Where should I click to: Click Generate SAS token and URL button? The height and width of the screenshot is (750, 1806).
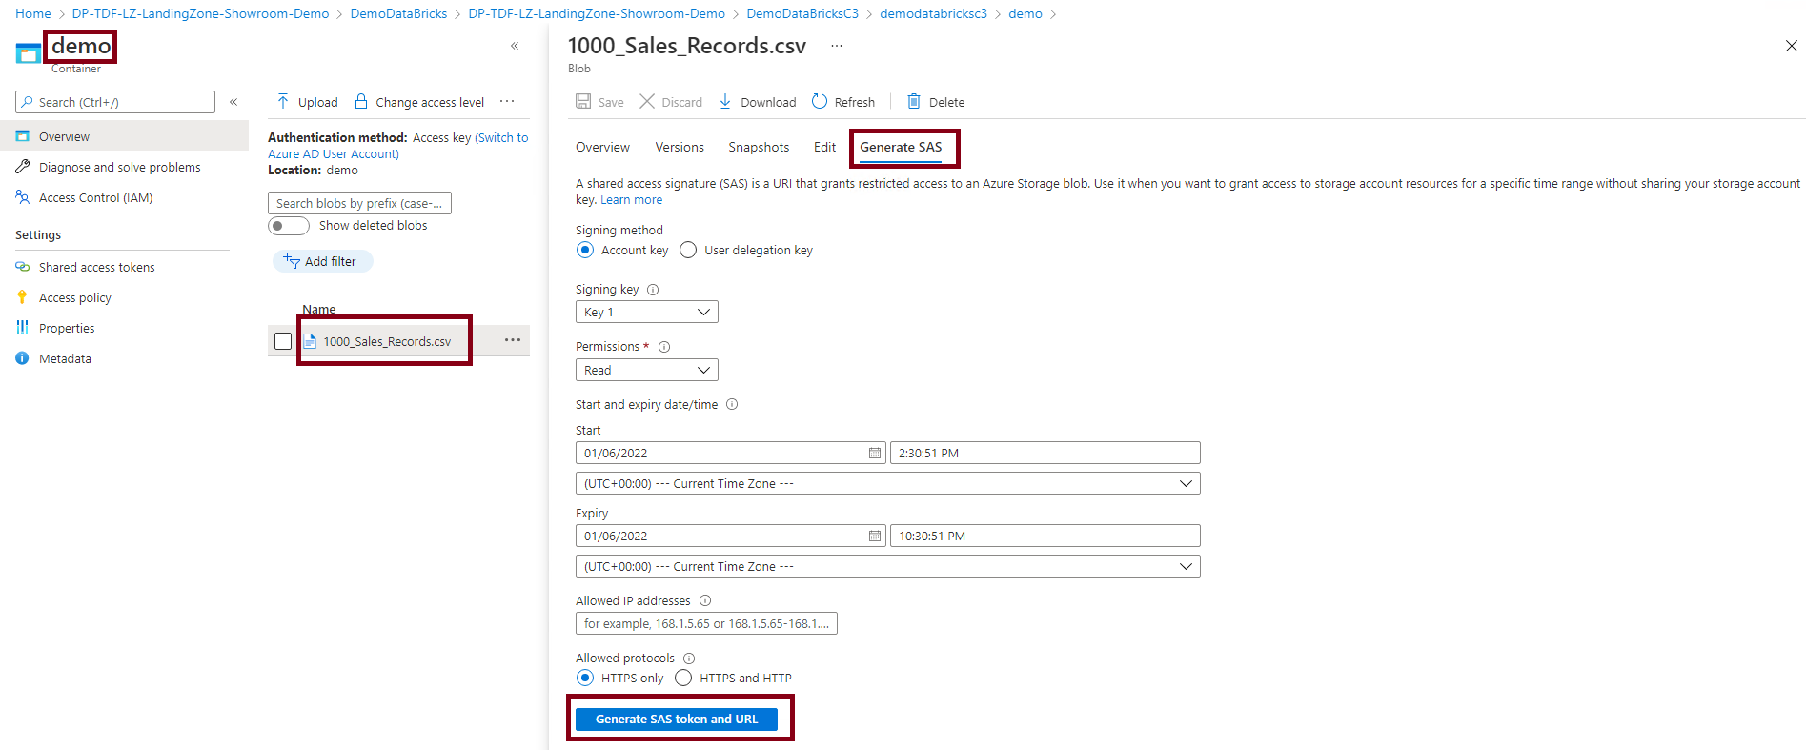tap(677, 719)
